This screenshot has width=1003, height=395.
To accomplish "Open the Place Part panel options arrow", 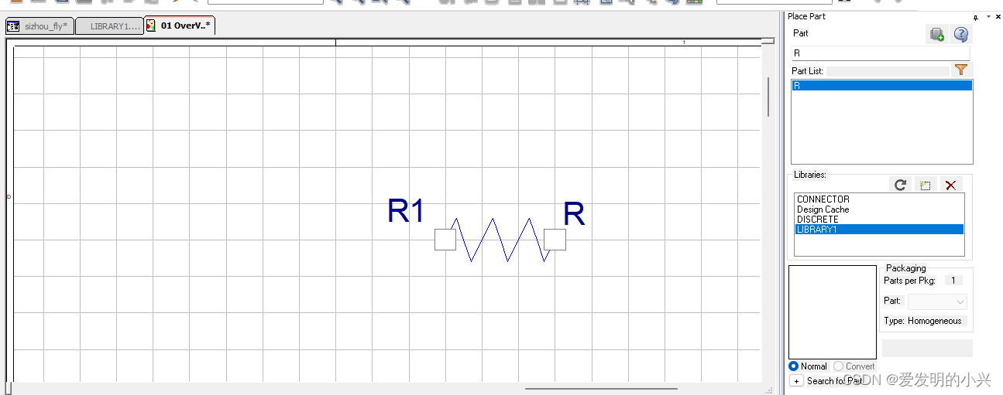I will coord(988,17).
